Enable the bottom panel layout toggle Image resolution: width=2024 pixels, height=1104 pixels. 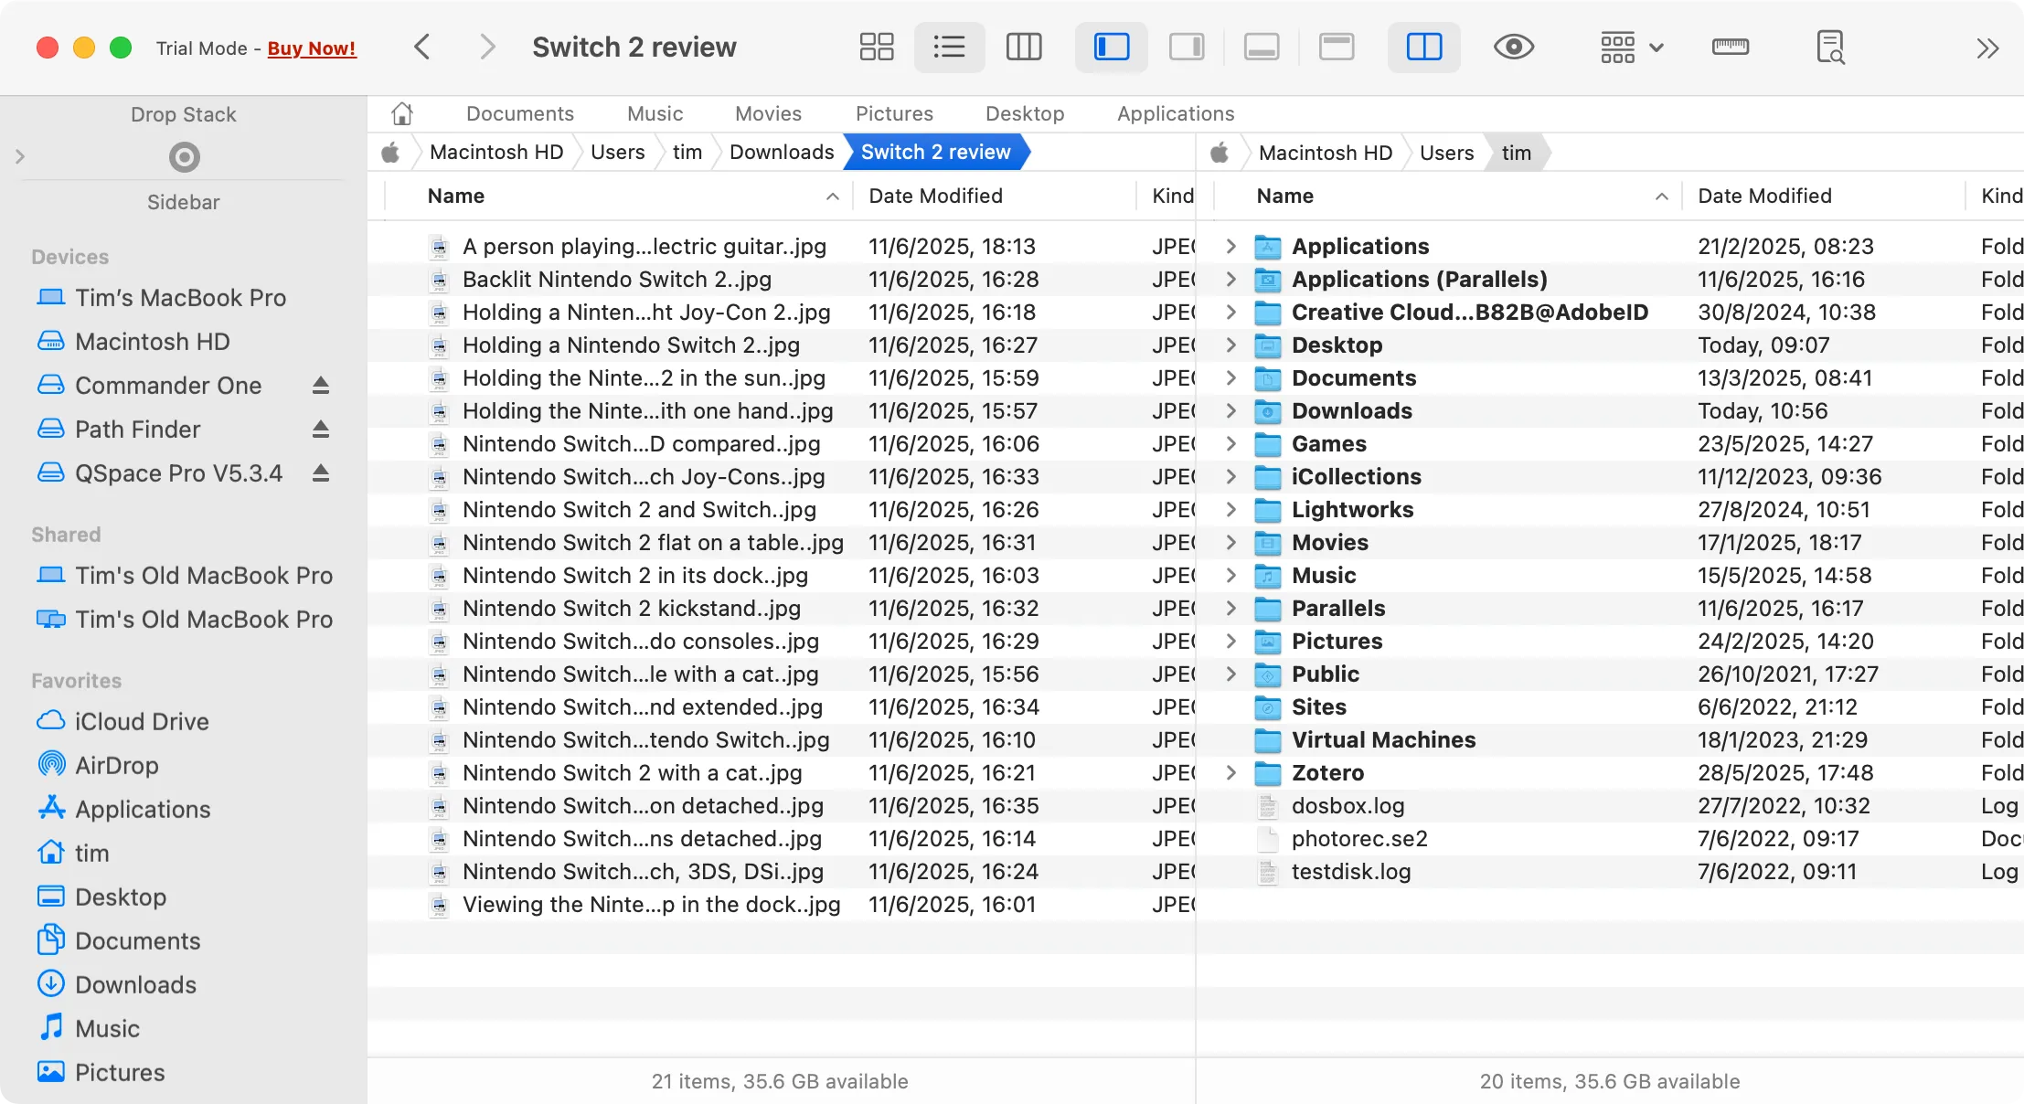[1262, 47]
